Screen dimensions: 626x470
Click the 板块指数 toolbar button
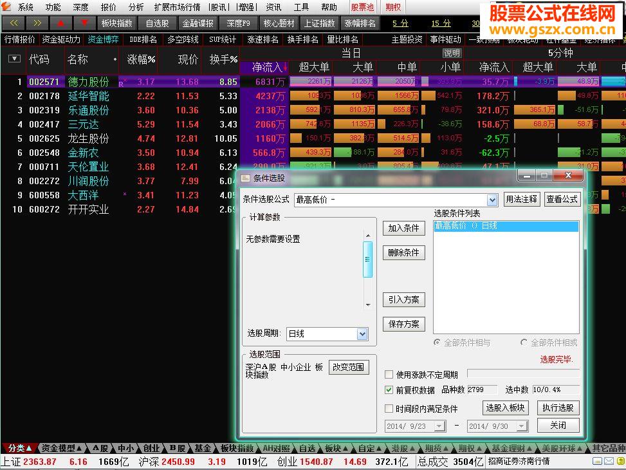(116, 23)
